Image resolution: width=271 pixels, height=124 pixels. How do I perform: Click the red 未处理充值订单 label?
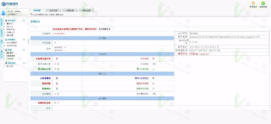[43, 59]
